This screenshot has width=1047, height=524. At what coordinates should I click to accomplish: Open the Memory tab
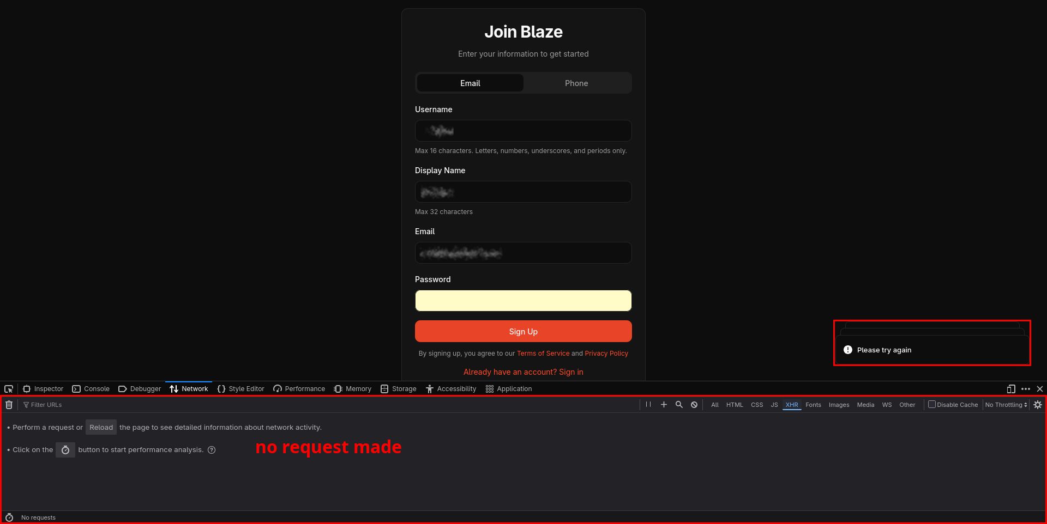tap(353, 389)
